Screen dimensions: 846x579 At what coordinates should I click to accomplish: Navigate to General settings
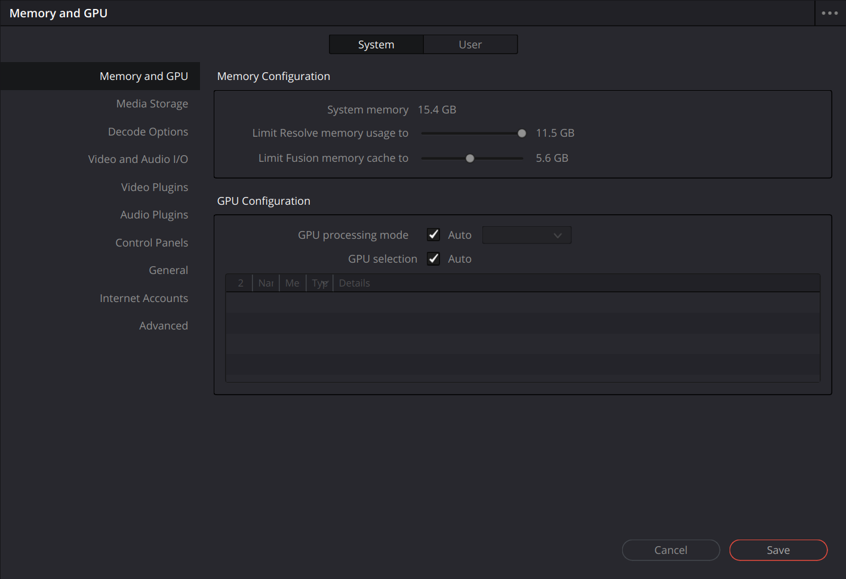click(168, 270)
